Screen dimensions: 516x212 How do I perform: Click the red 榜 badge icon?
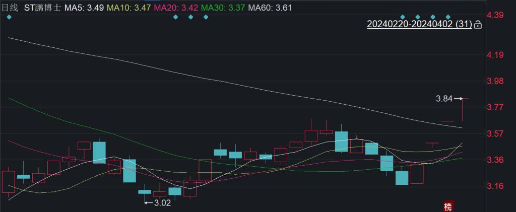click(x=448, y=206)
